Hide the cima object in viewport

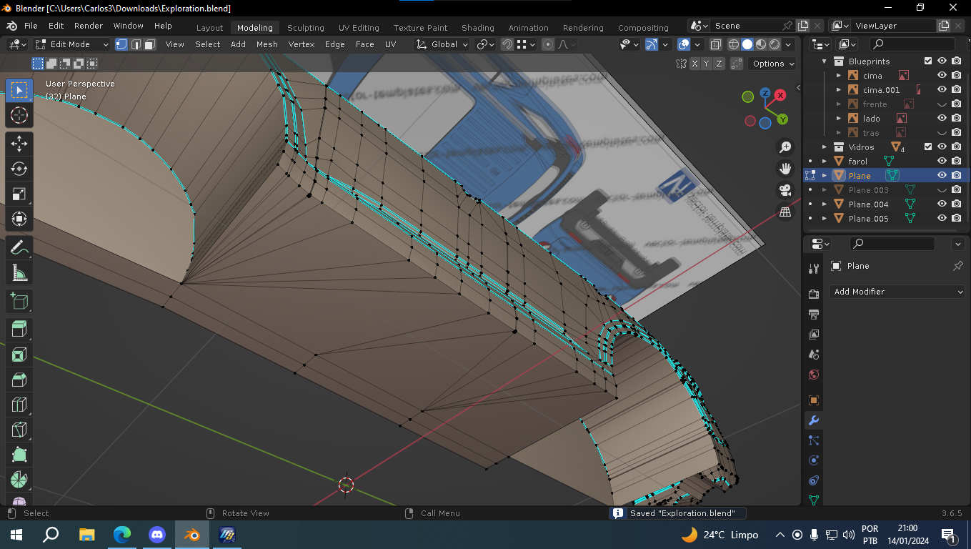(942, 75)
